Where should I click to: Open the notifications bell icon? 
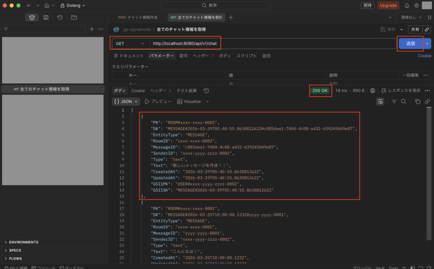click(x=407, y=6)
